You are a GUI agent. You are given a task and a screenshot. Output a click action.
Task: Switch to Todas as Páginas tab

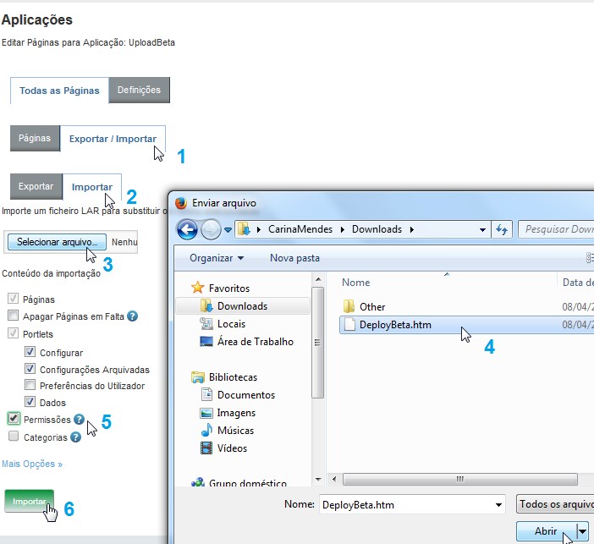(59, 91)
